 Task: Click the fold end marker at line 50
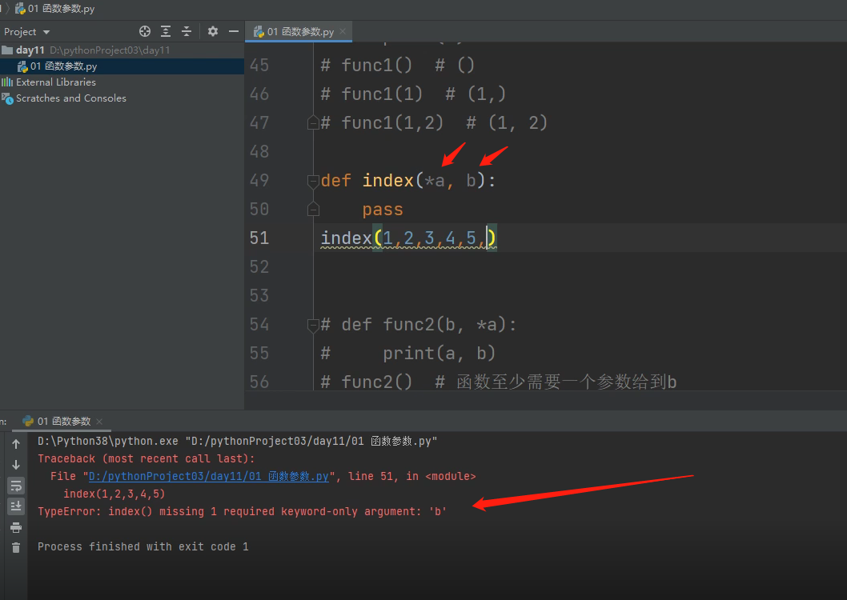click(313, 210)
